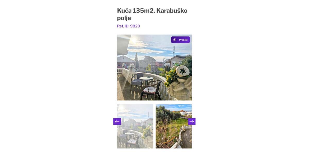Open the main balcony photo
The width and height of the screenshot is (309, 154).
click(x=154, y=68)
